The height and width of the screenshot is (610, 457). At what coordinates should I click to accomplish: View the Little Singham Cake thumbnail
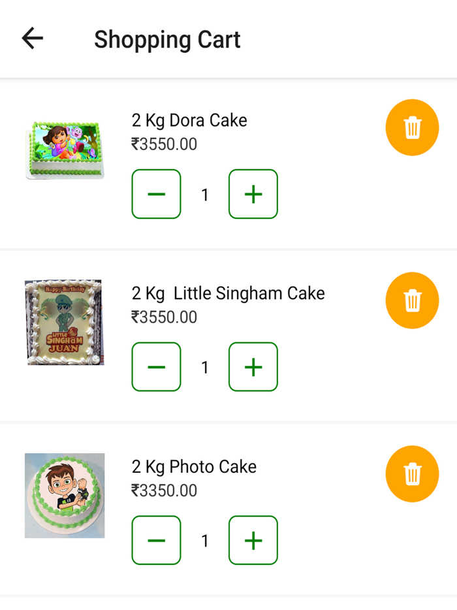pos(63,321)
